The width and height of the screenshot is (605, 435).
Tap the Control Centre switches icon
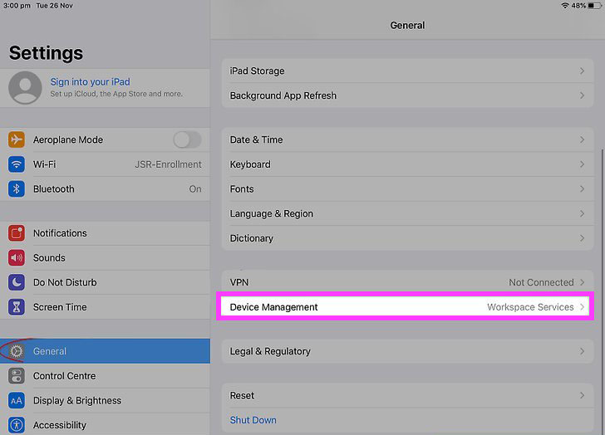coord(17,376)
